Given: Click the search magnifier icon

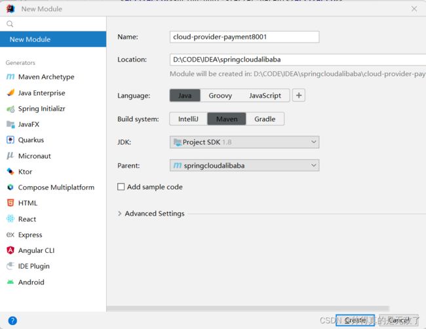Looking at the screenshot, I should click(x=10, y=24).
